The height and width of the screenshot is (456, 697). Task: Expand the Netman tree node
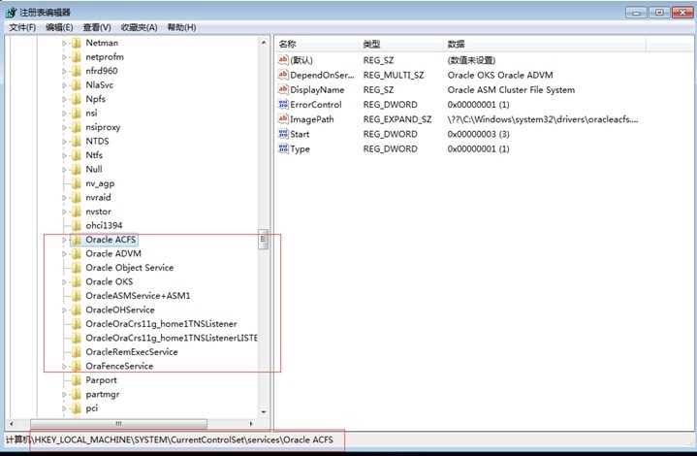click(64, 43)
